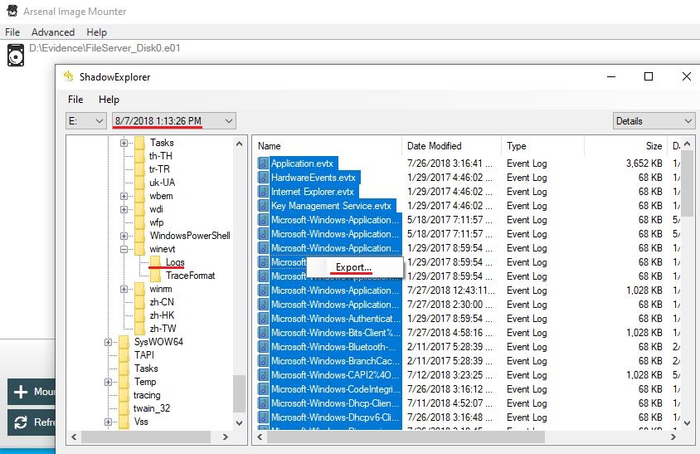Click the file list horizontal scrollbar thumb
The image size is (700, 454).
coord(406,437)
